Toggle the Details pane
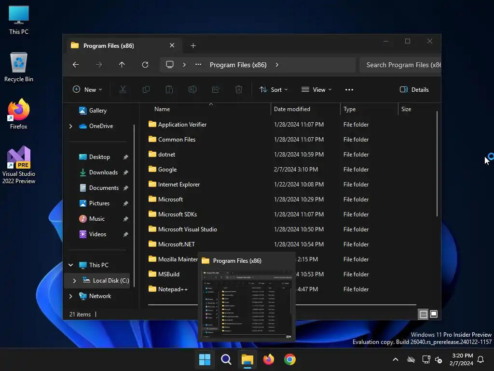494x371 pixels. (x=414, y=89)
